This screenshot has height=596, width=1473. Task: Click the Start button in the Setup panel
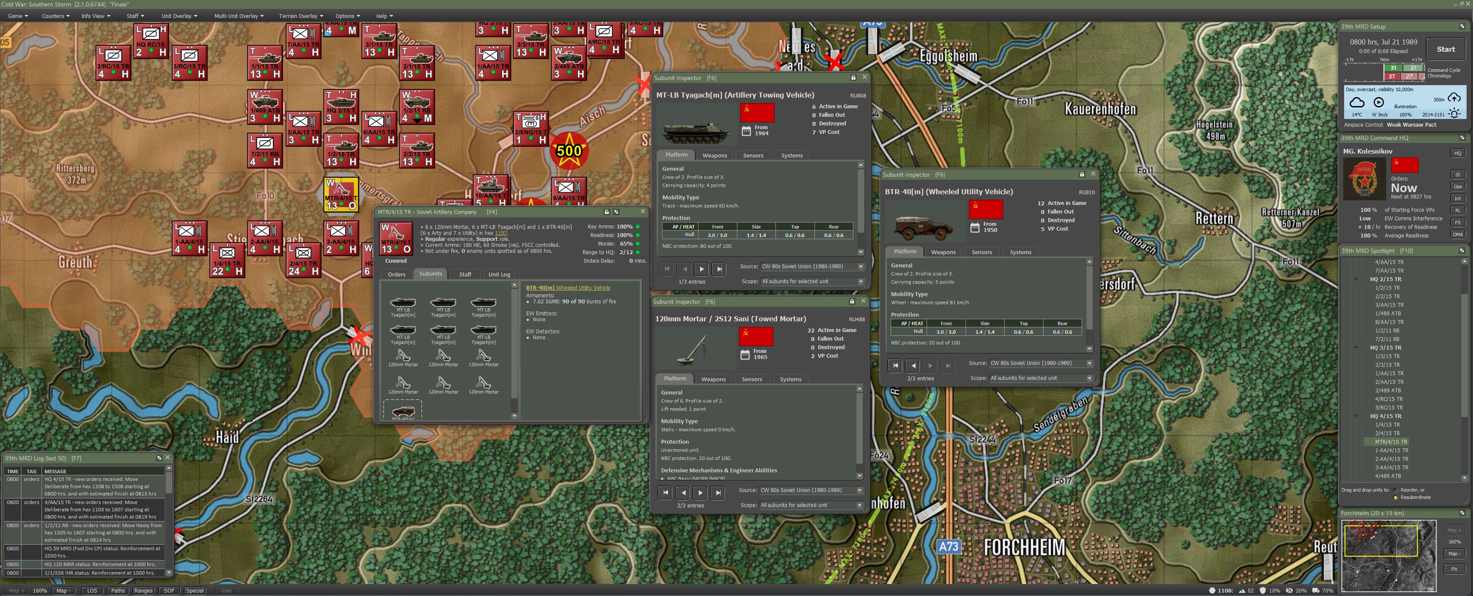pos(1446,49)
